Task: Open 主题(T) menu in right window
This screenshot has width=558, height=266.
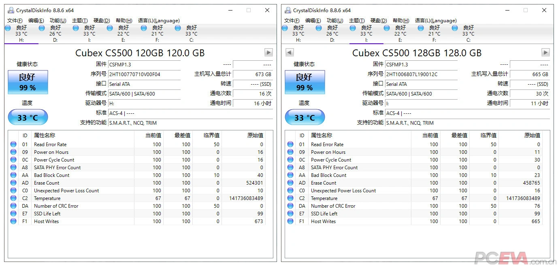Action: pos(357,21)
